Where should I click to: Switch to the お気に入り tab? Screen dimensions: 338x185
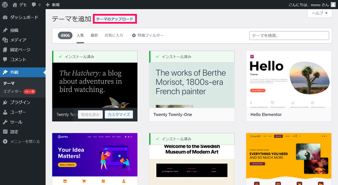tap(114, 35)
